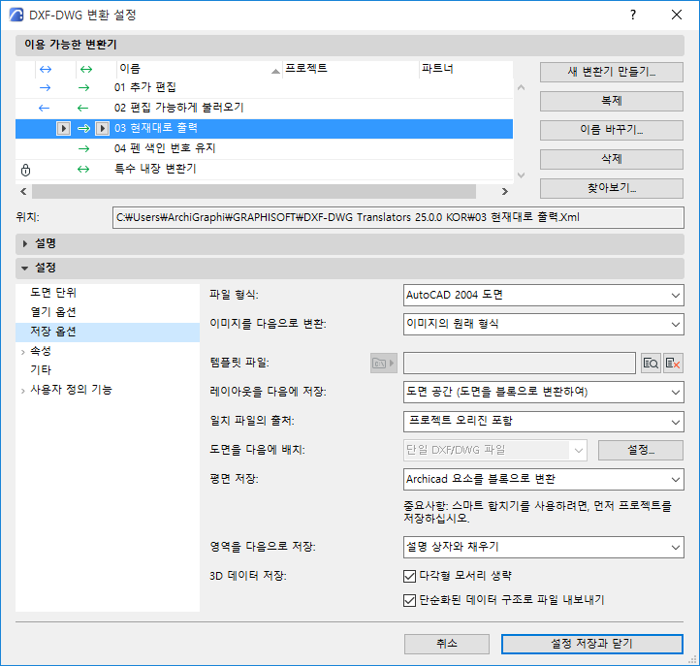Click the template file folder path button
This screenshot has width=700, height=666.
[x=384, y=363]
